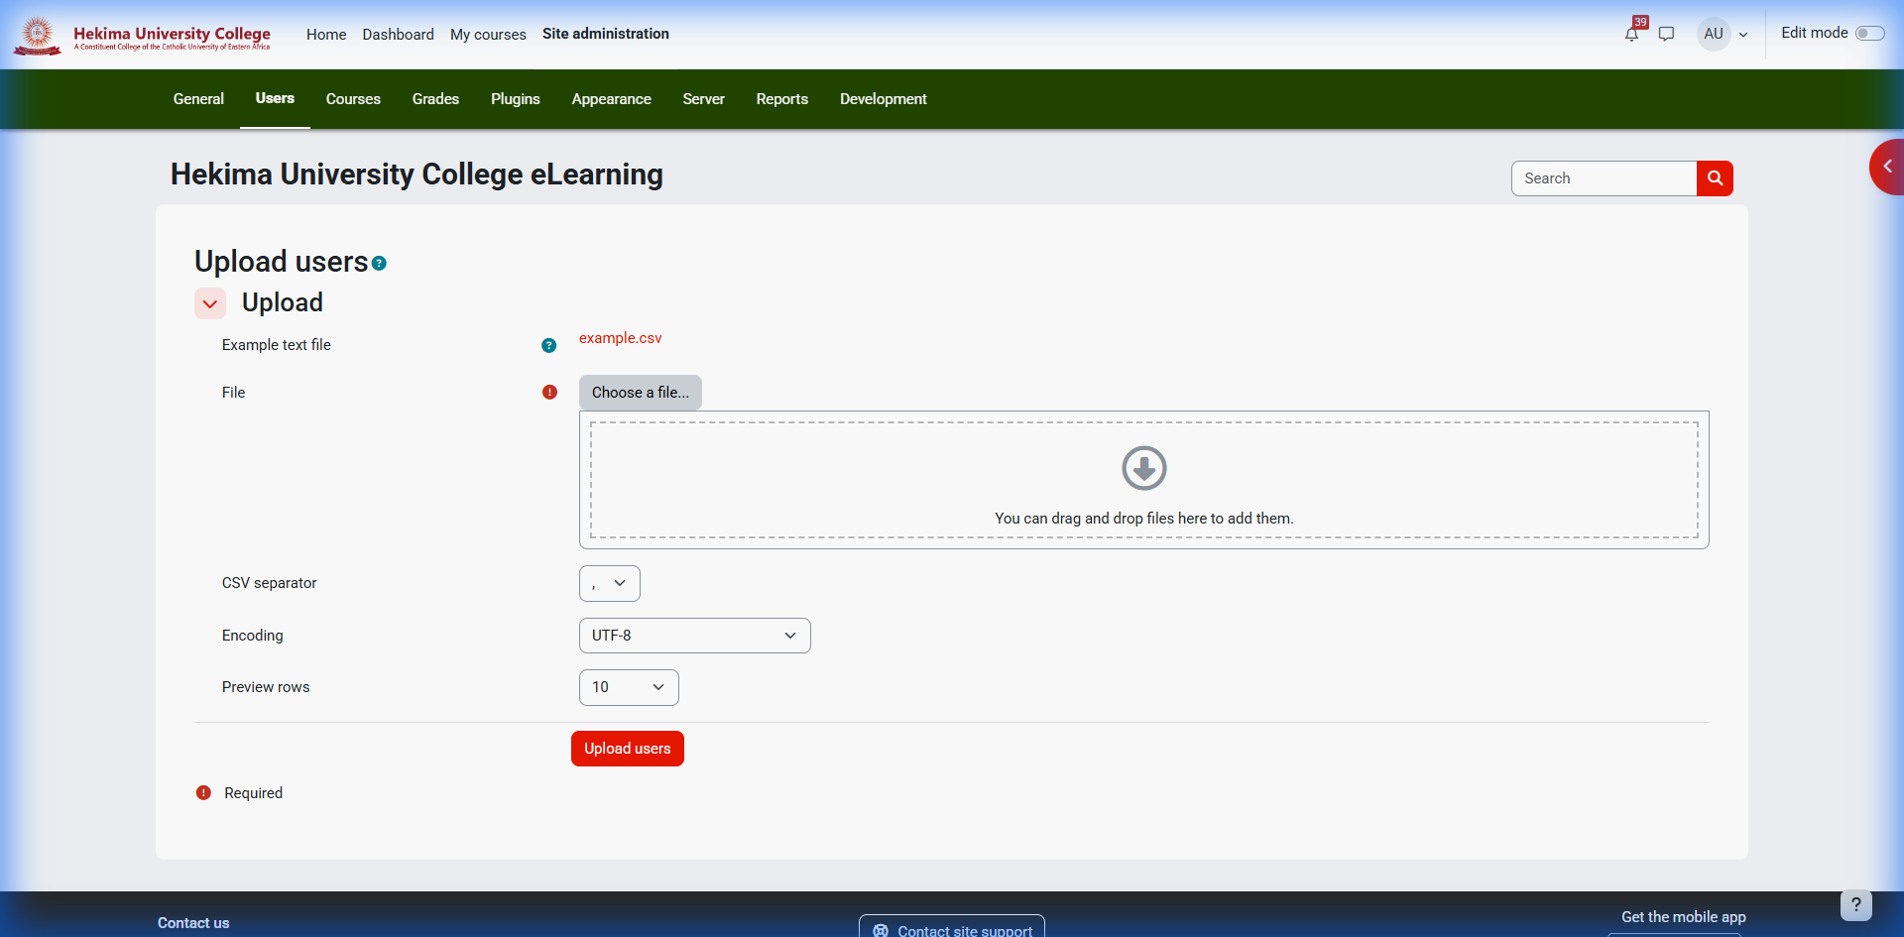The image size is (1904, 937).
Task: Select the Users tab
Action: click(x=275, y=98)
